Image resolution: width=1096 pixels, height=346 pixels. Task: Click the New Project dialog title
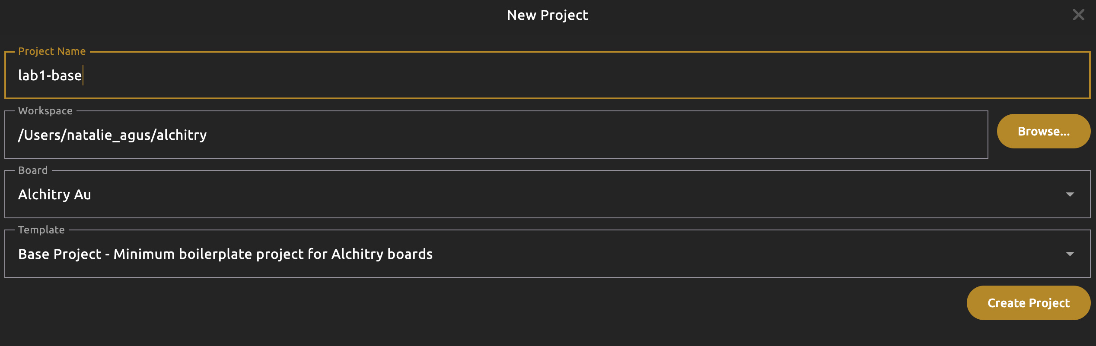[547, 15]
